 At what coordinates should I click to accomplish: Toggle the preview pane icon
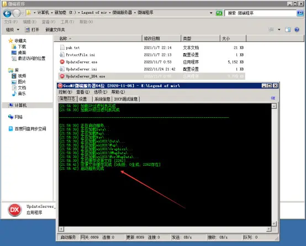coord(288,30)
